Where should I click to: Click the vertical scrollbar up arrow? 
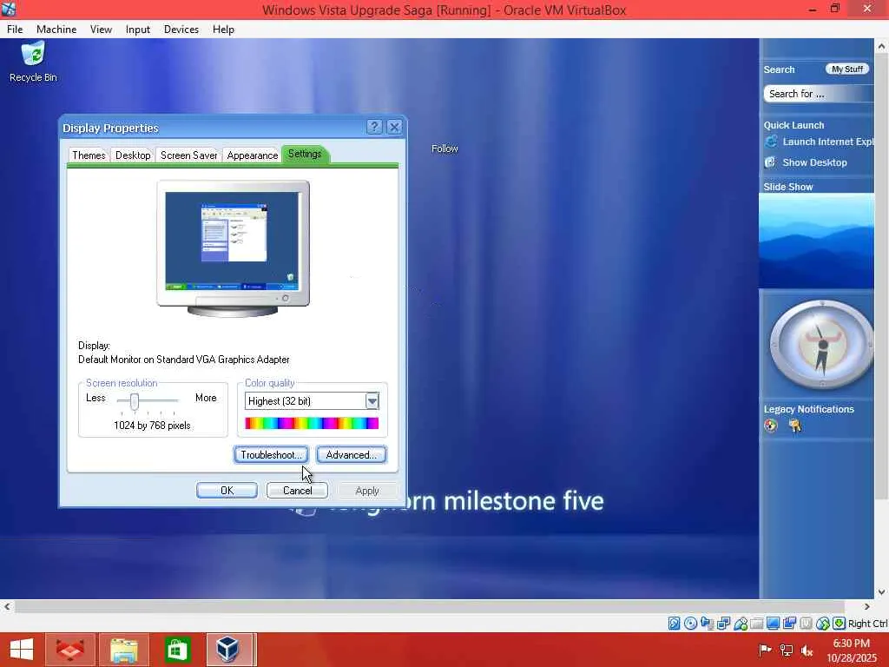tap(882, 46)
